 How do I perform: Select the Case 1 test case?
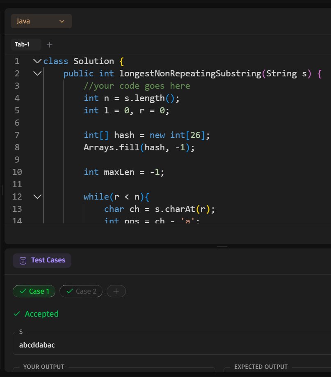(x=34, y=291)
